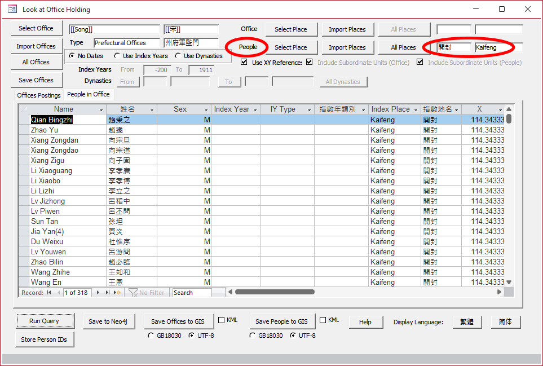Click next record arrow in navigator
The height and width of the screenshot is (366, 543).
[99, 293]
